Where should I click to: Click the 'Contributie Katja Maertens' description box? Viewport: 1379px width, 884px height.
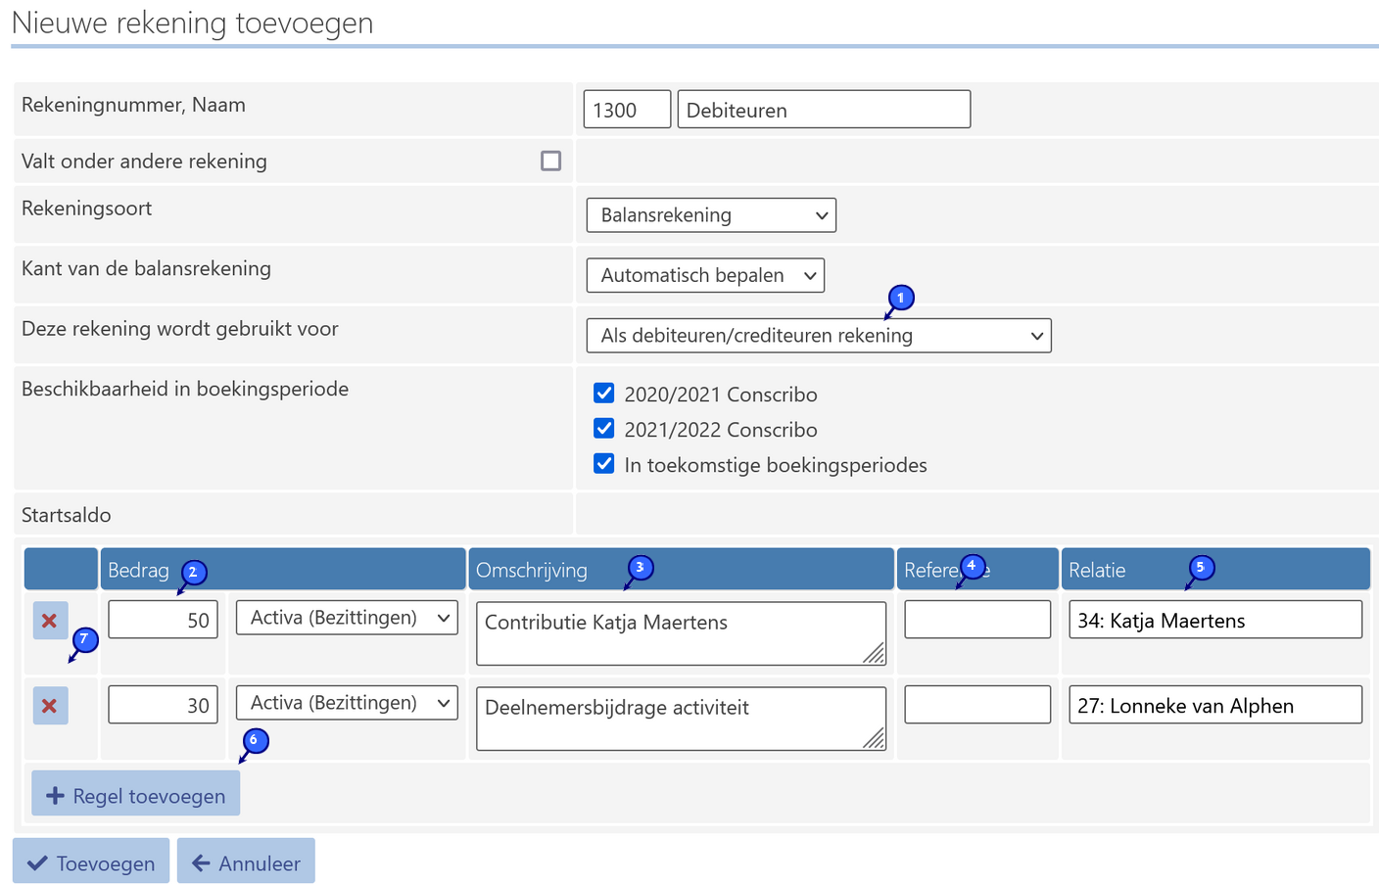tap(681, 633)
